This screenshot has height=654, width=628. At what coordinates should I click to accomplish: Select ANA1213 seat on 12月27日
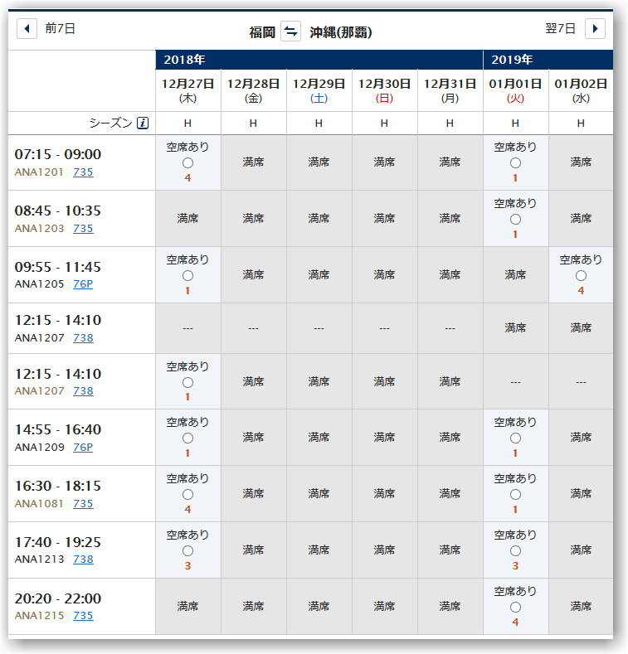click(x=187, y=551)
